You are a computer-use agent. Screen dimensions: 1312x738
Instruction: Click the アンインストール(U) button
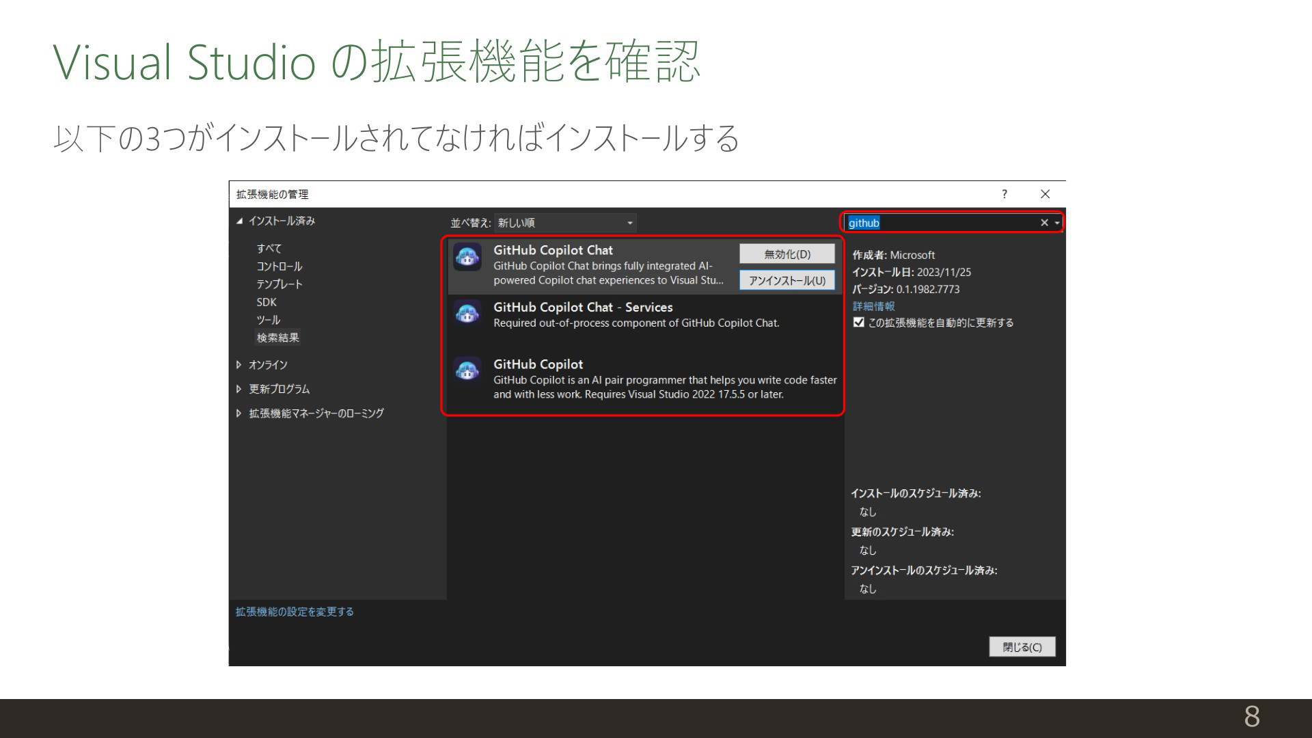[787, 280]
